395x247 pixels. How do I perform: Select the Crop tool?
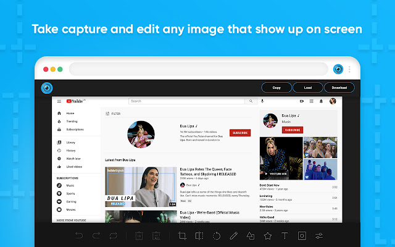(x=182, y=236)
